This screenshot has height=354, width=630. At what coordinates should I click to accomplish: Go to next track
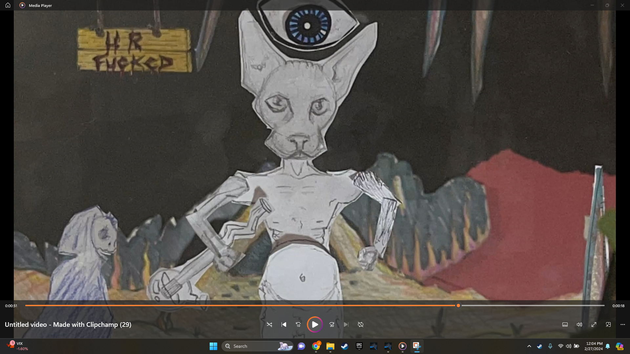pyautogui.click(x=346, y=324)
